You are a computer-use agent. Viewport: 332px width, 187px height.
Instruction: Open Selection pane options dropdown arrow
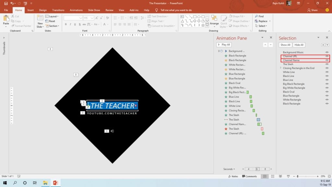tap(318, 38)
